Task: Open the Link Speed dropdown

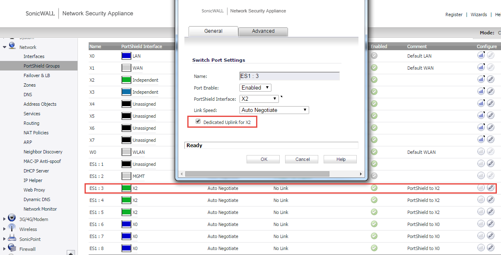Action: click(274, 110)
